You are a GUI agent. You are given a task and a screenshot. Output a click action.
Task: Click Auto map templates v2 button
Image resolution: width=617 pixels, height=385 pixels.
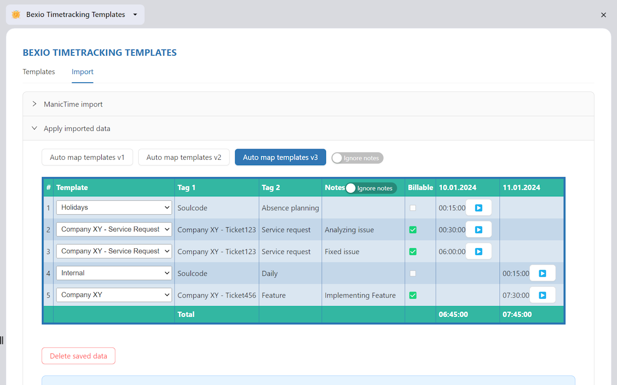[184, 157]
